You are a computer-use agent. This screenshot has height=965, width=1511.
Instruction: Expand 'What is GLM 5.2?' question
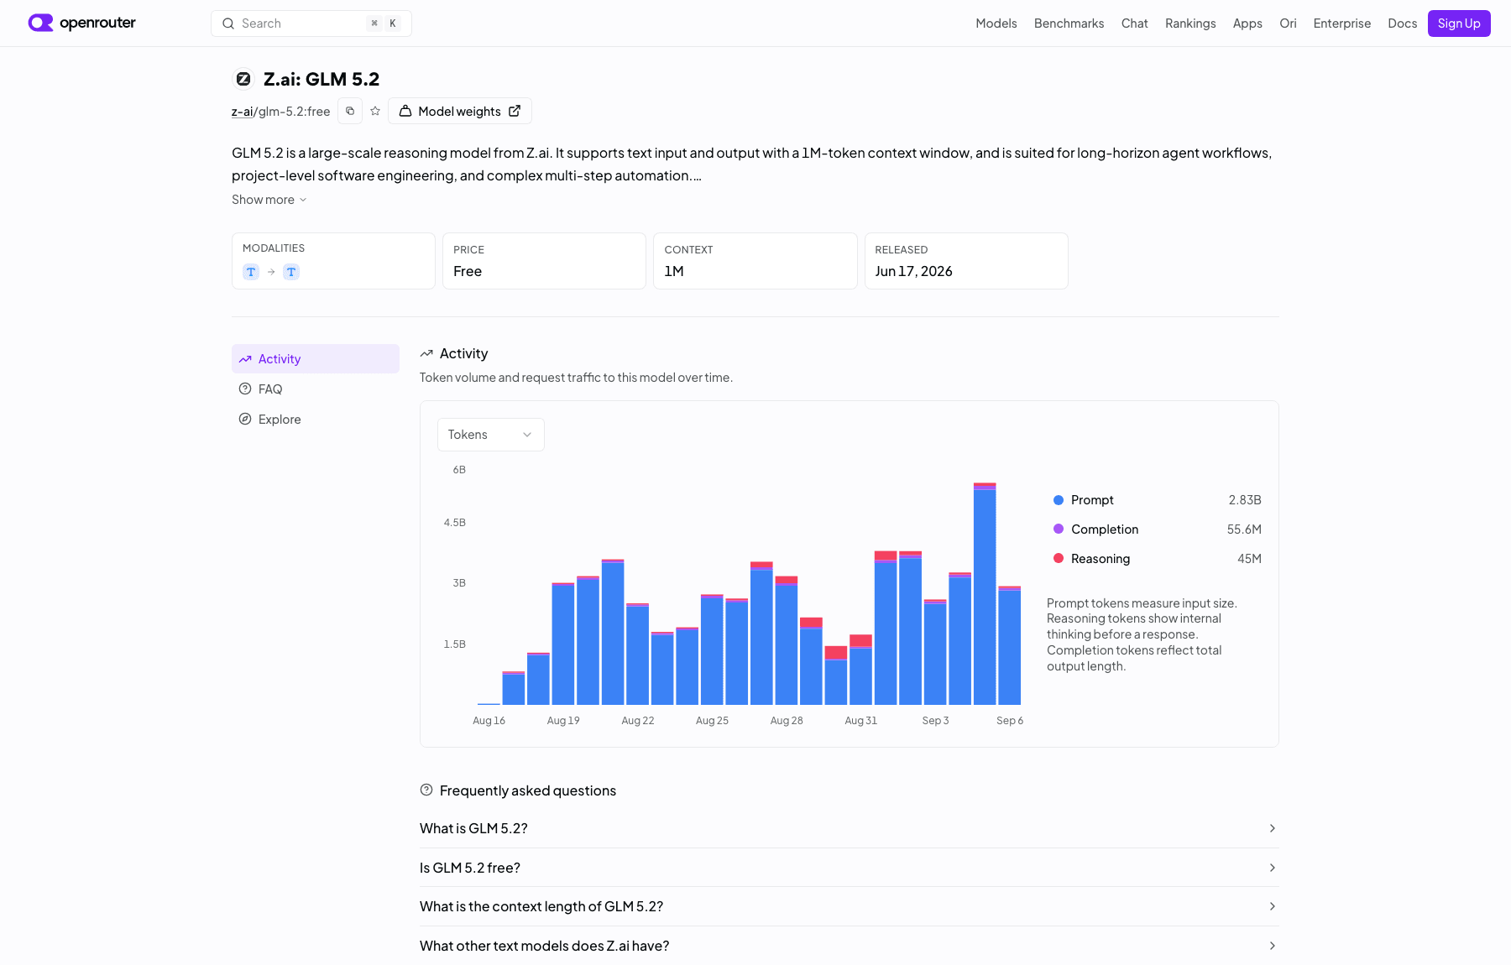[x=850, y=828]
